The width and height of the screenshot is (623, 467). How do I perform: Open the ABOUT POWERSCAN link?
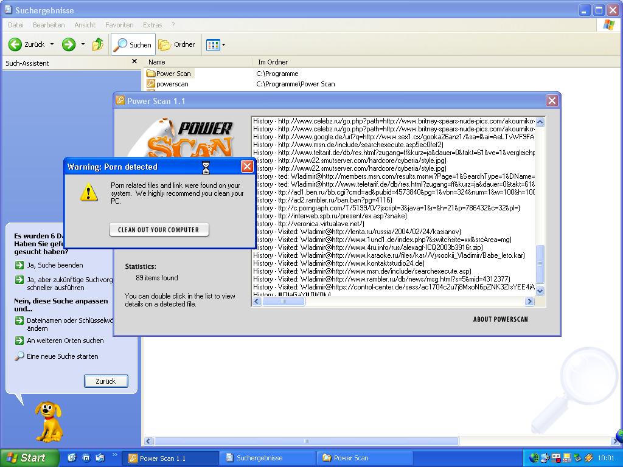(x=501, y=319)
